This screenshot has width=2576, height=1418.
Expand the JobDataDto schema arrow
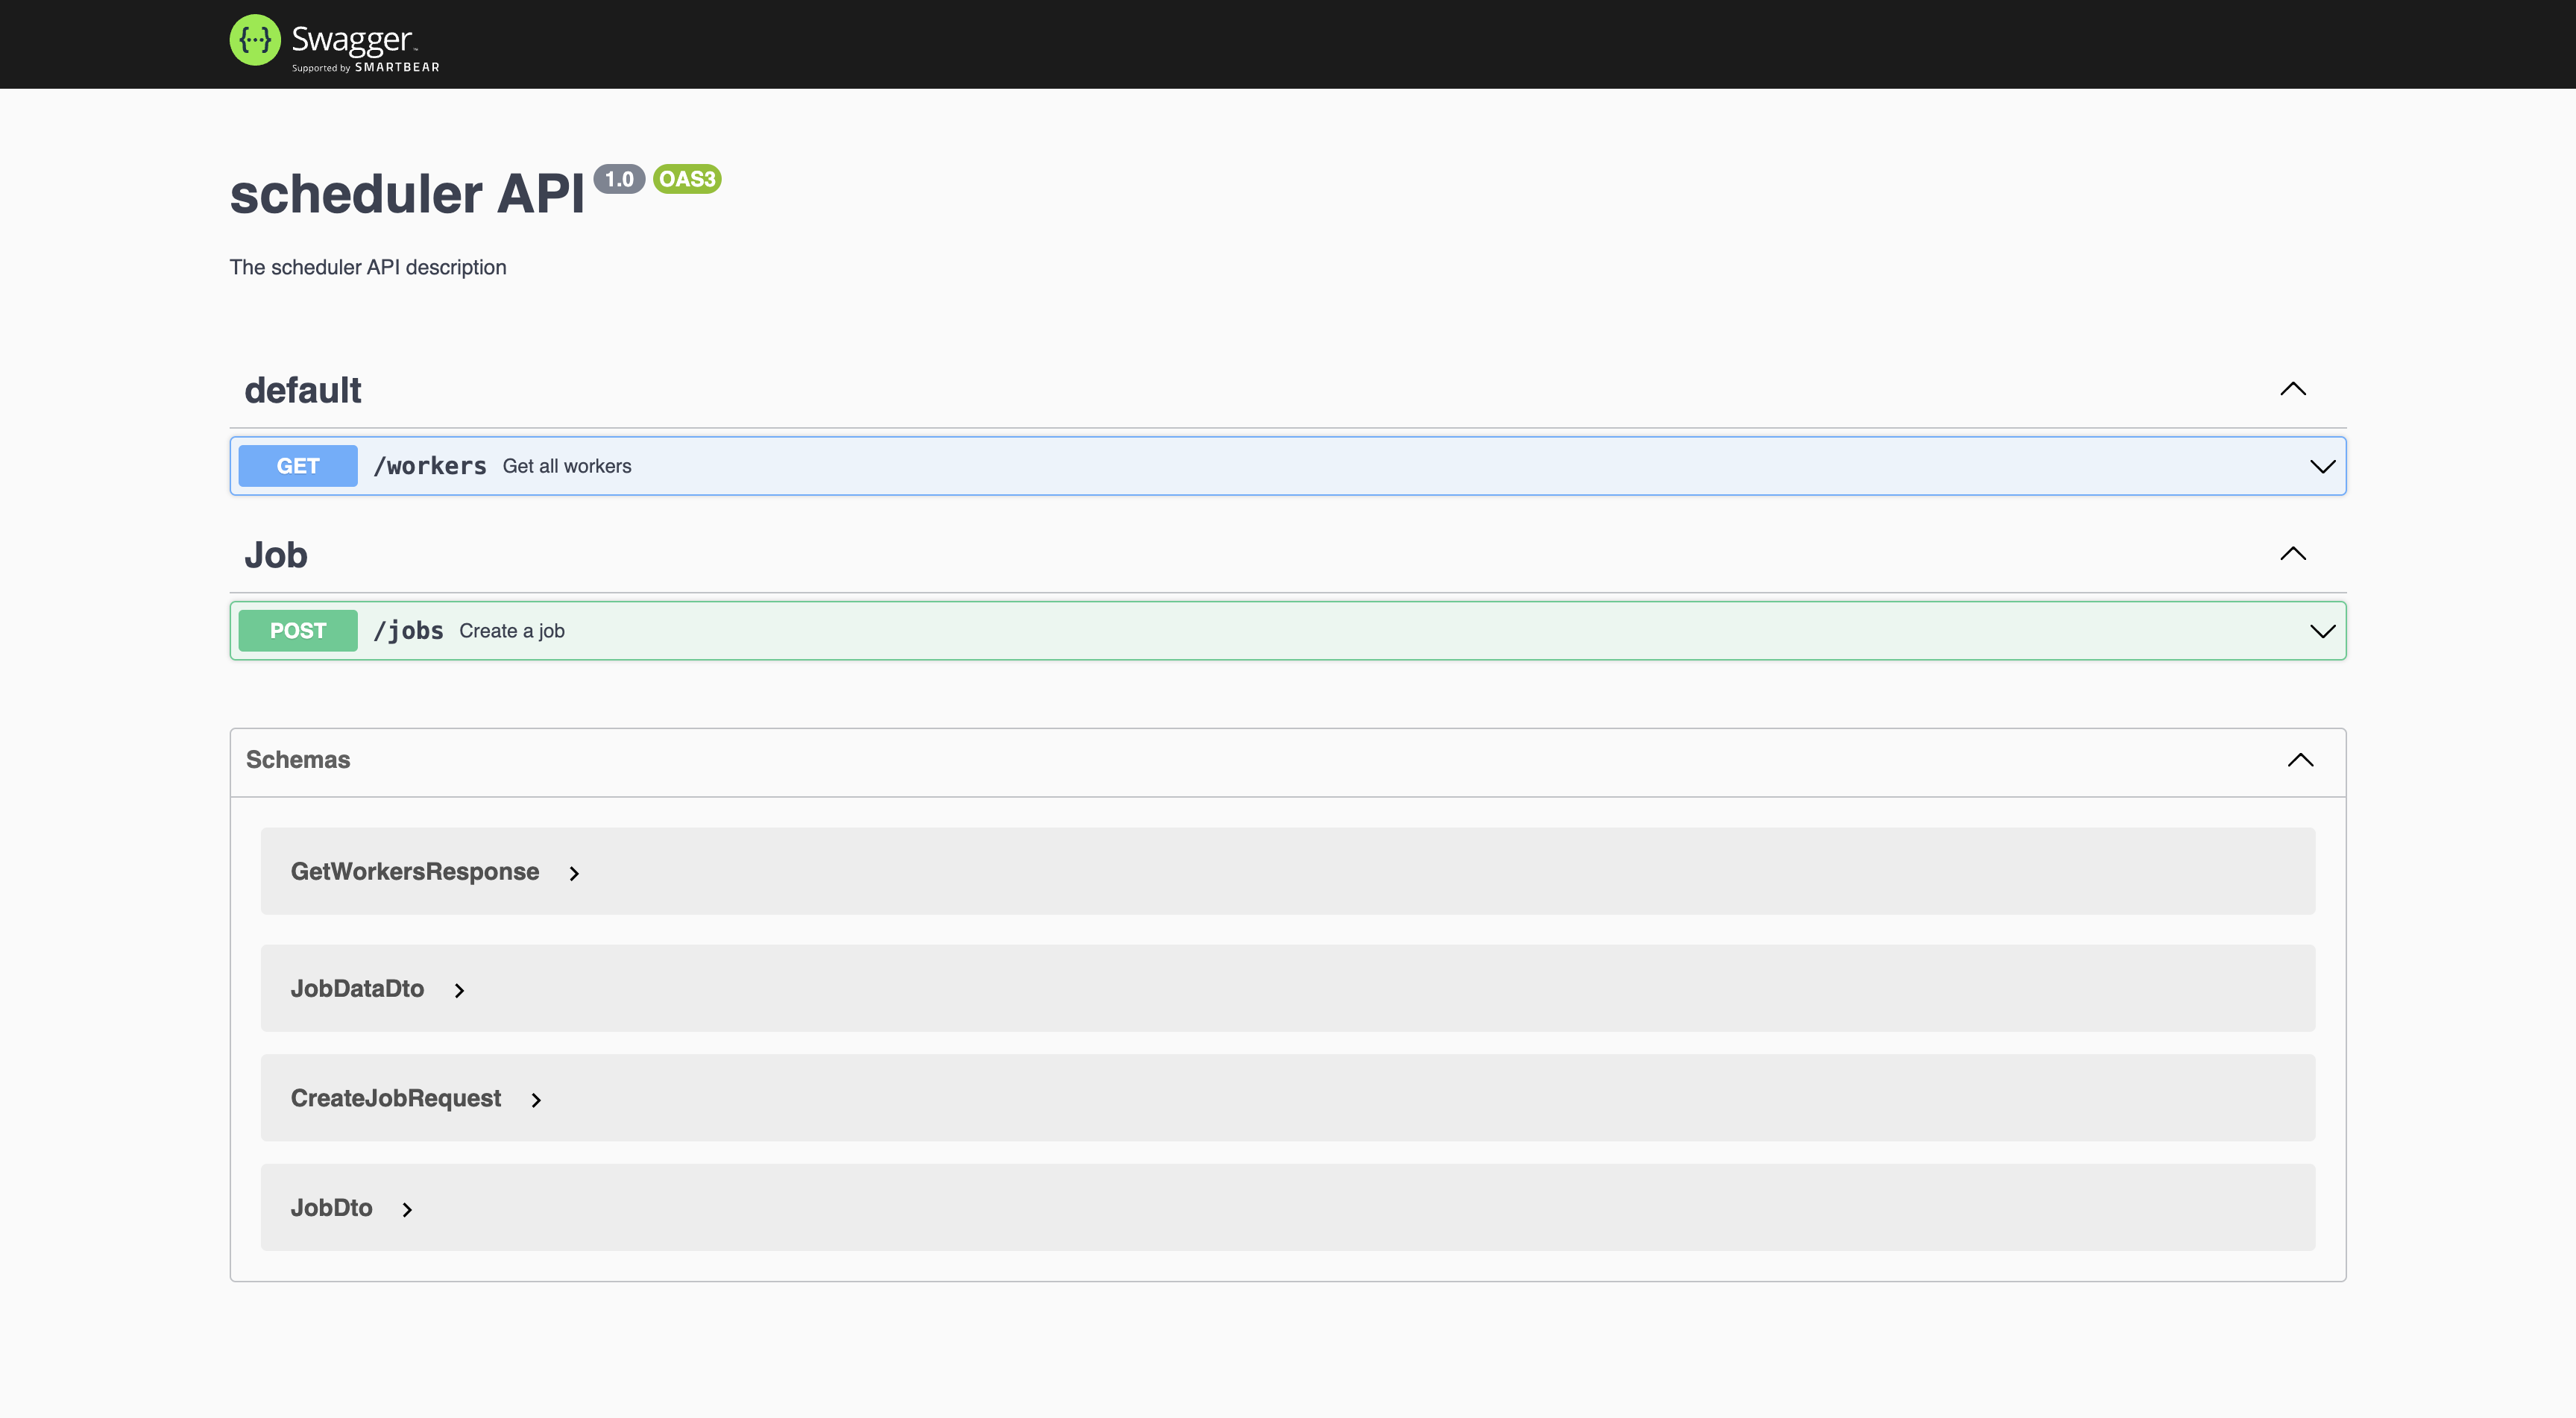point(459,990)
